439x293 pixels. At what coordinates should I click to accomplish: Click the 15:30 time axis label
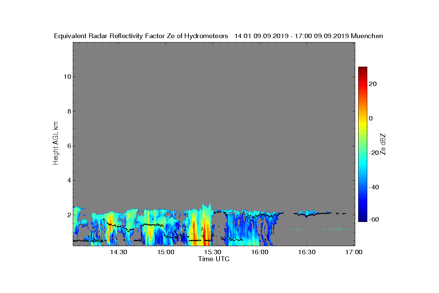[213, 252]
